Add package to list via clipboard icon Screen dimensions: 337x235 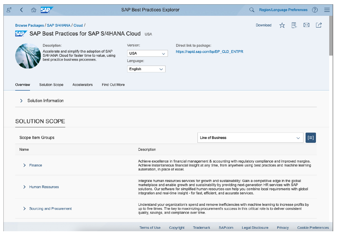pyautogui.click(x=294, y=25)
